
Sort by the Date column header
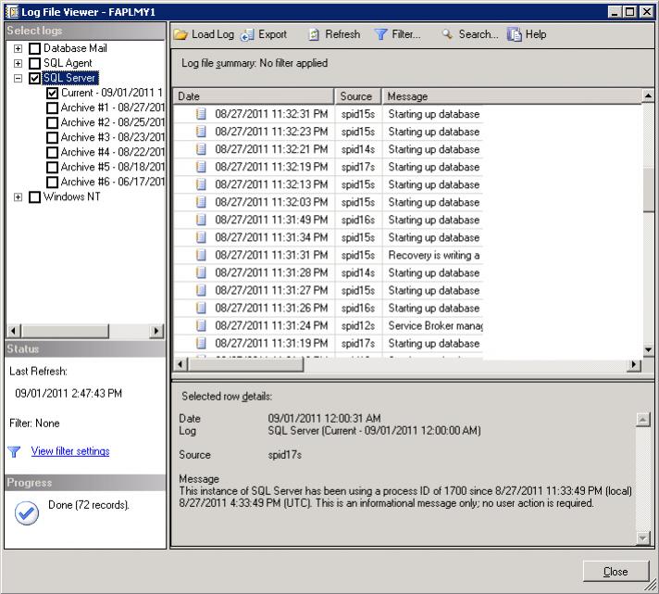254,96
